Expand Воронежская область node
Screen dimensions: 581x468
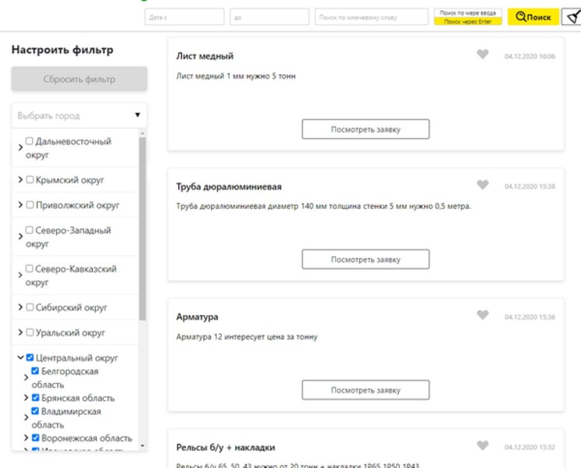click(26, 438)
